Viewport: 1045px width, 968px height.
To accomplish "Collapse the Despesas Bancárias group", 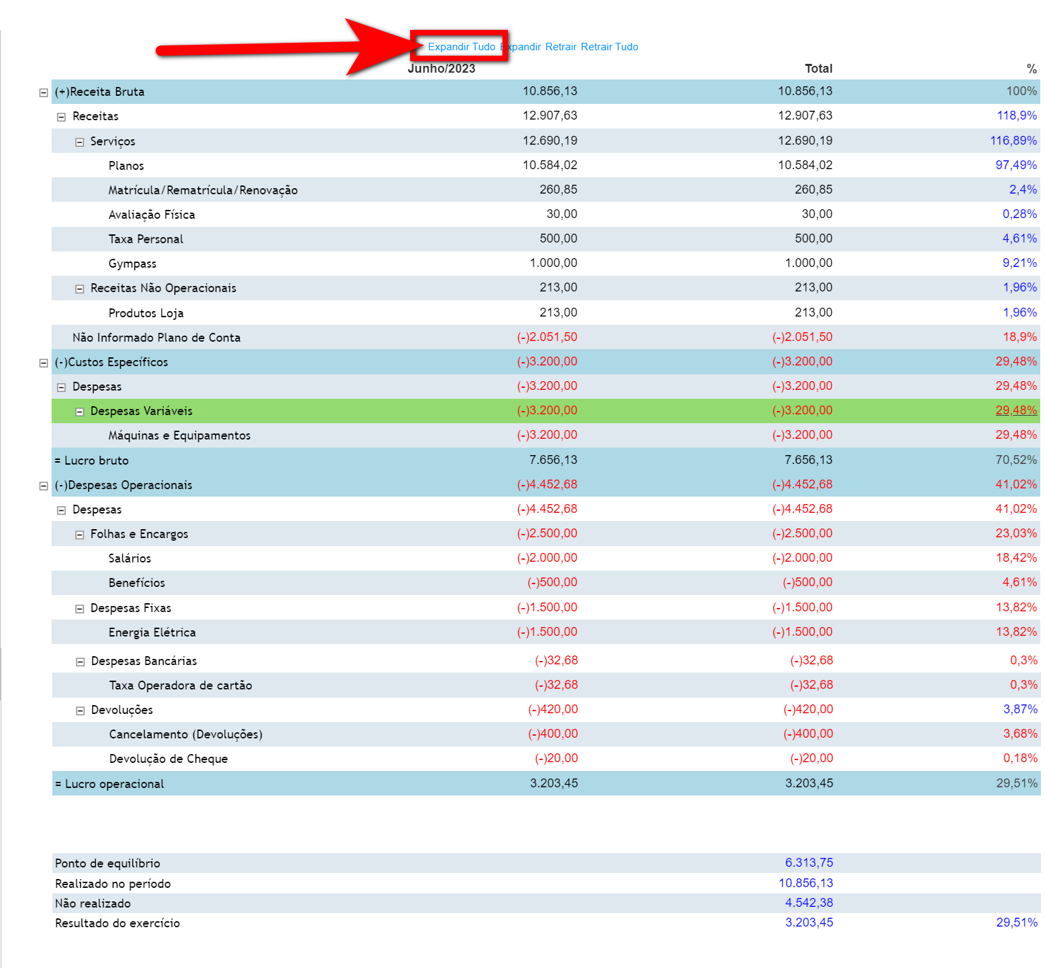I will tap(80, 662).
